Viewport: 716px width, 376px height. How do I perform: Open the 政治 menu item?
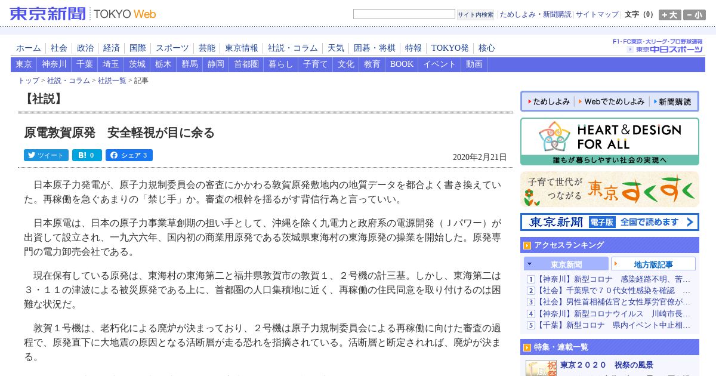pos(85,48)
